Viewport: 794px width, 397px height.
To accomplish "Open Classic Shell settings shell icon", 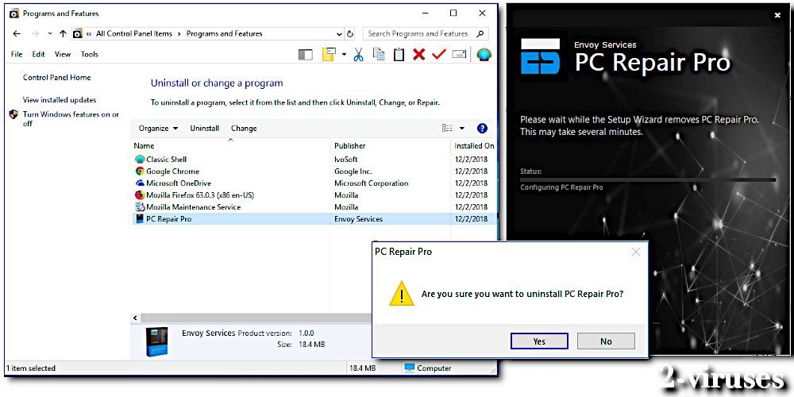I will (484, 54).
